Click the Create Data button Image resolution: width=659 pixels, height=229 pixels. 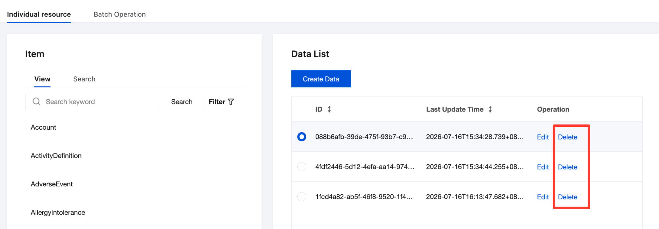(x=321, y=79)
